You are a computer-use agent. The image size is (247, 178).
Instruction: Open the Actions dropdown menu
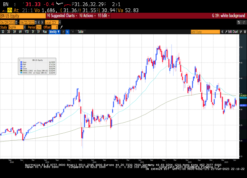pos(88,15)
